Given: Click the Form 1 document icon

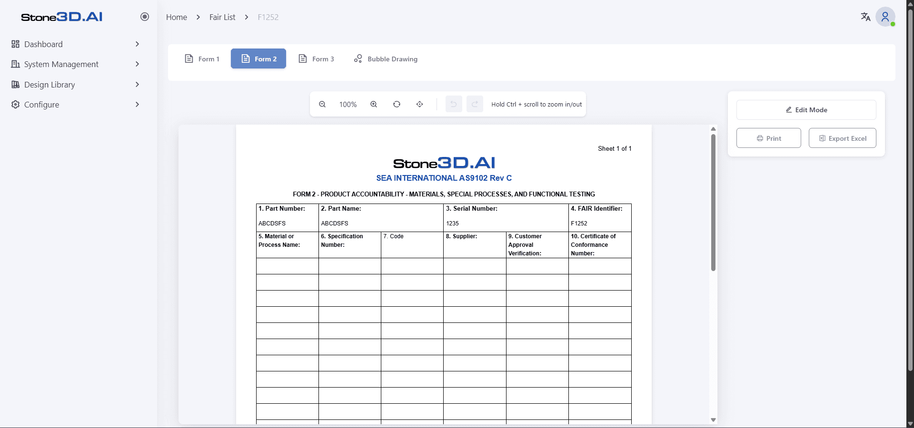Looking at the screenshot, I should click(189, 58).
